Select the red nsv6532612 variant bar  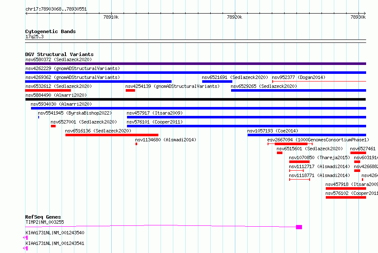click(x=48, y=90)
